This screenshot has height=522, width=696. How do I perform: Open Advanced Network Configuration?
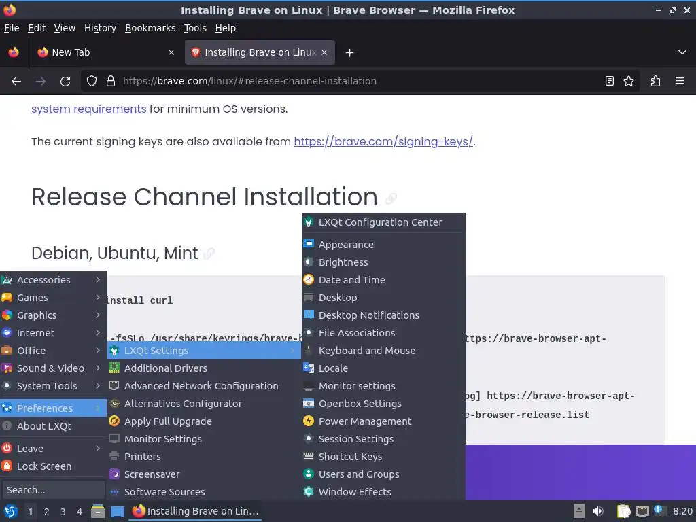[x=204, y=386]
